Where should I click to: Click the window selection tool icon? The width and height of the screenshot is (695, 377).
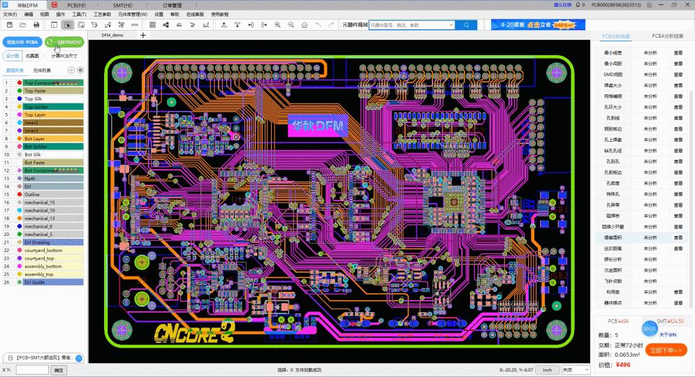(x=81, y=25)
